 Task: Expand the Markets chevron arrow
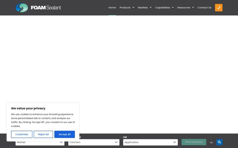(x=150, y=7)
